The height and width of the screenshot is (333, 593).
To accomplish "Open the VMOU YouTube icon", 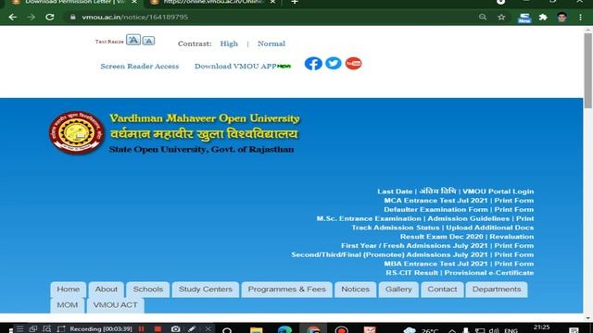I will pos(354,63).
